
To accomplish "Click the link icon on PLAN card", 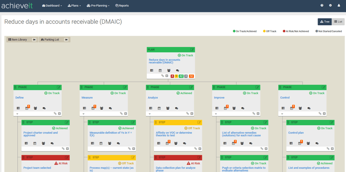I will (163, 76).
